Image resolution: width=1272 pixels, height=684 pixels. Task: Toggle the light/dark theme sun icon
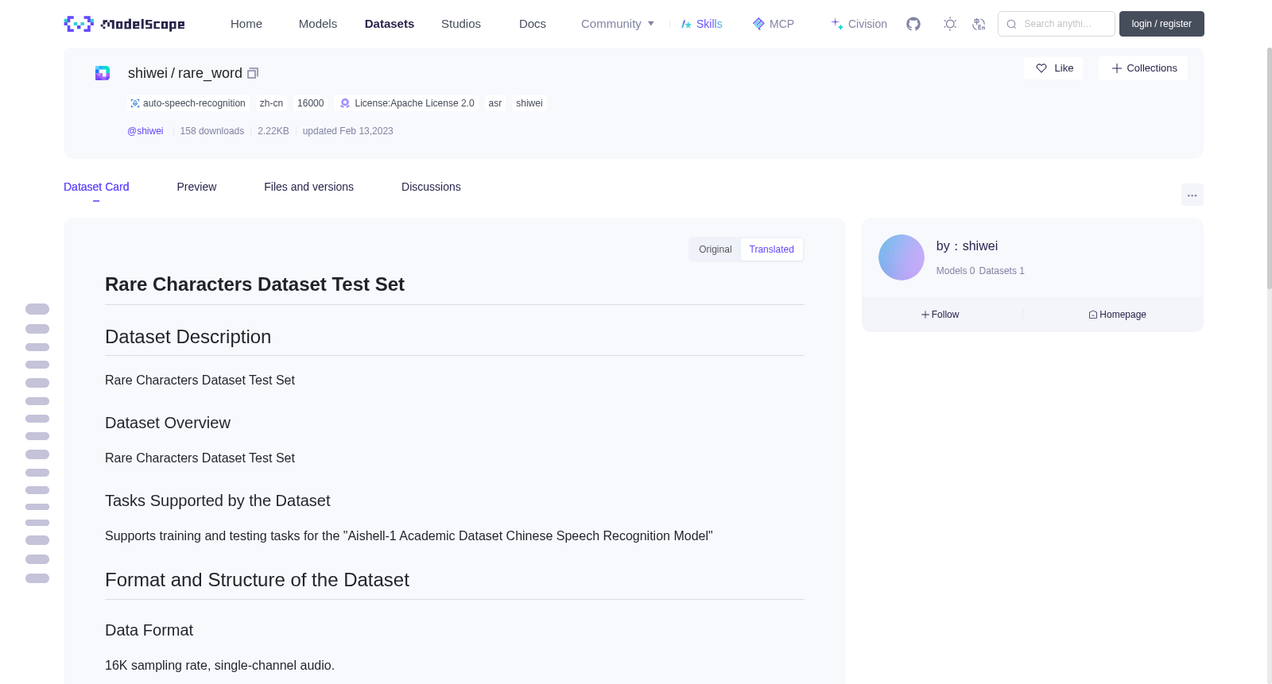pos(950,24)
